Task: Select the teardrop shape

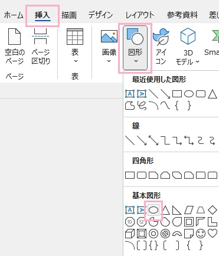Action: [177, 222]
